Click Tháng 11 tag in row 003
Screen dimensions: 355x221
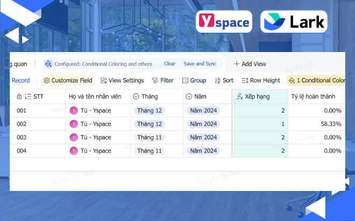pyautogui.click(x=150, y=137)
